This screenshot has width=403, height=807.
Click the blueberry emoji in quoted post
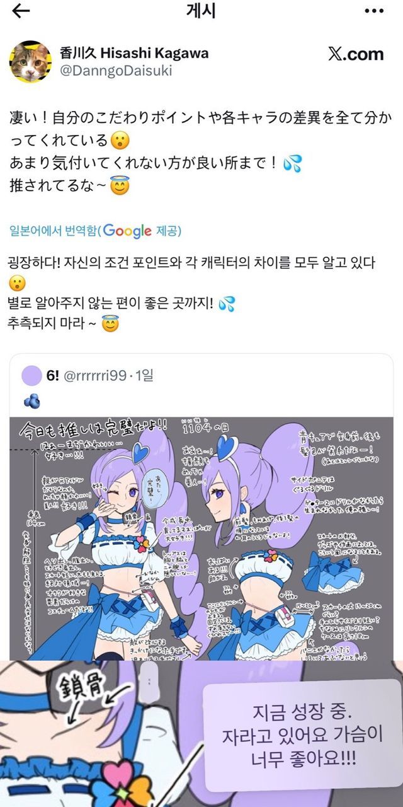pyautogui.click(x=31, y=400)
